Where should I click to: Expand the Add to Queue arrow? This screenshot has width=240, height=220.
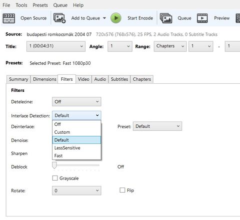(104, 18)
